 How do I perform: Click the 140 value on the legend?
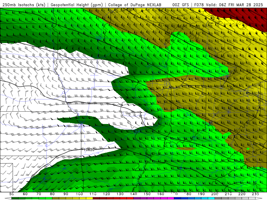click(133, 194)
